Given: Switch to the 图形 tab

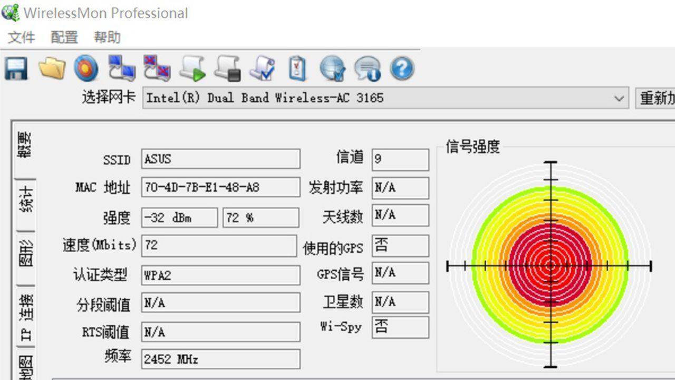Looking at the screenshot, I should 26,258.
